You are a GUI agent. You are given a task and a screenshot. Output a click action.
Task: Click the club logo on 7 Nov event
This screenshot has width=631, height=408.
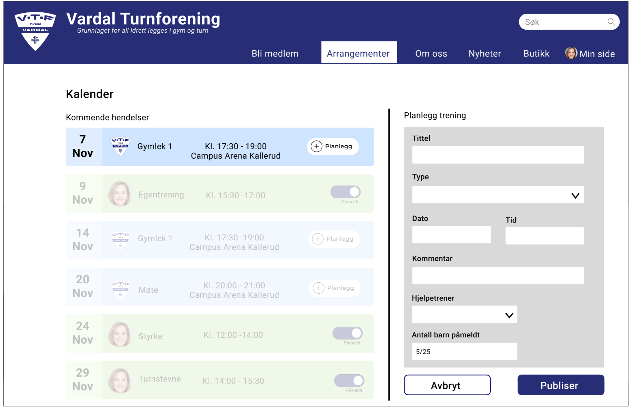click(120, 147)
